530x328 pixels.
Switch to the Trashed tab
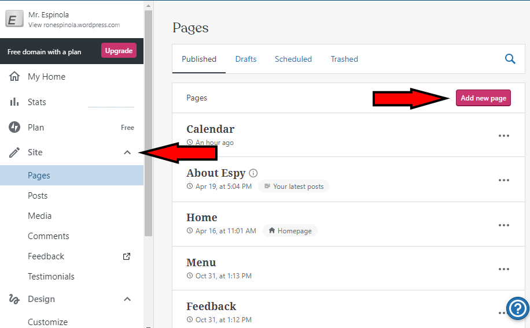coord(344,59)
